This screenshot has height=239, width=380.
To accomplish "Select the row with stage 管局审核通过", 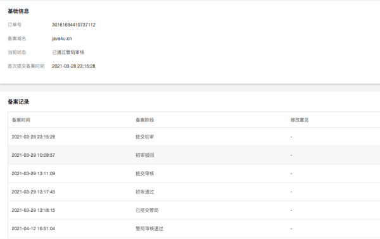I will click(x=194, y=229).
